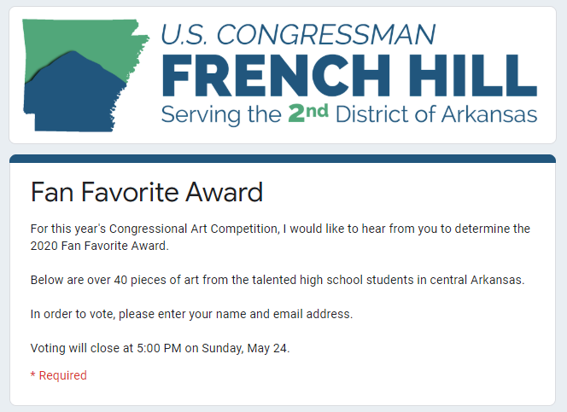The width and height of the screenshot is (567, 412).
Task: Click the "U.S. CONGRESSMAN" banner text
Action: (x=298, y=34)
